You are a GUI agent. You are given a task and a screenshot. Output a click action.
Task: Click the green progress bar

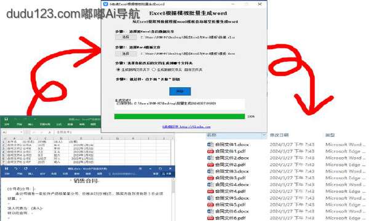click(180, 117)
